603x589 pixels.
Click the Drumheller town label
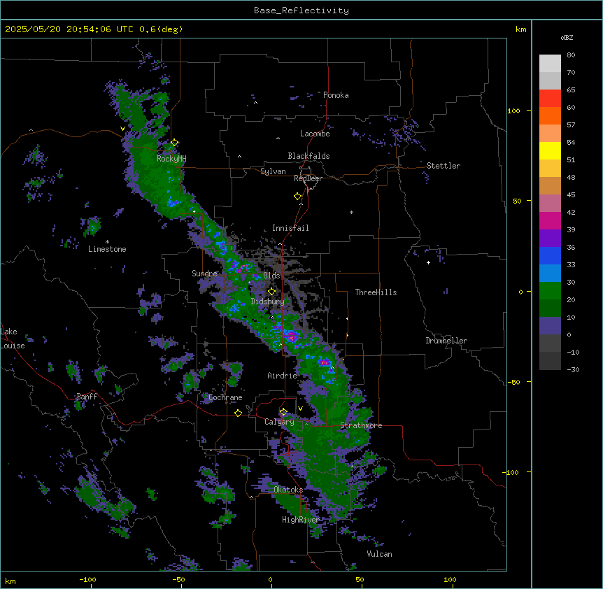[x=446, y=341]
